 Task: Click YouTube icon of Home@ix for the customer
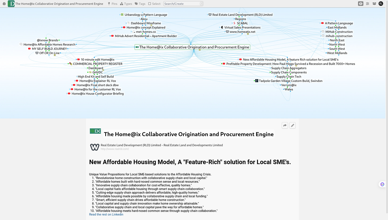(x=72, y=89)
